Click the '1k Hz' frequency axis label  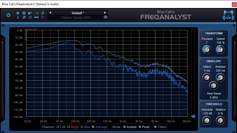(123, 121)
